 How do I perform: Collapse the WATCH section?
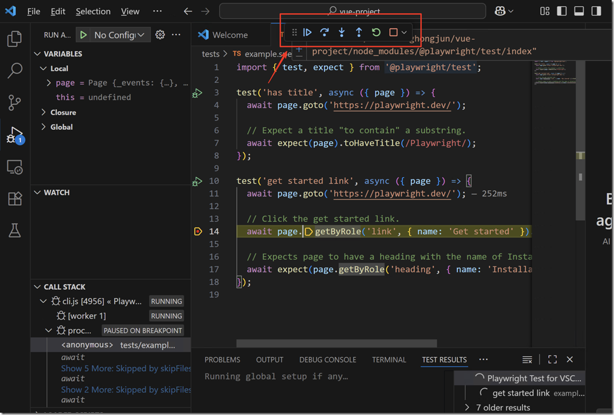click(38, 193)
